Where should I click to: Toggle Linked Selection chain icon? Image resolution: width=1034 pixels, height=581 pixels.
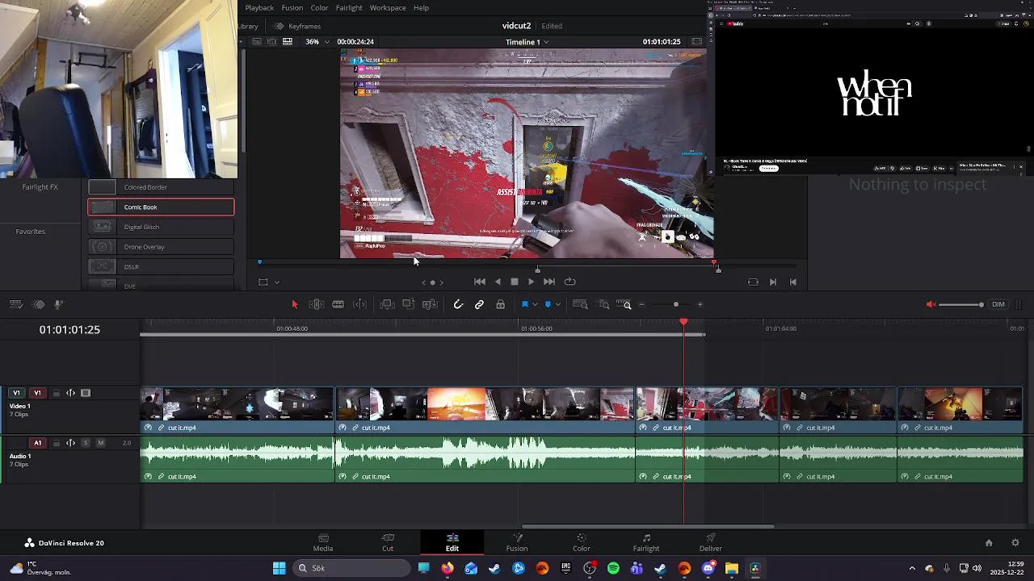479,304
